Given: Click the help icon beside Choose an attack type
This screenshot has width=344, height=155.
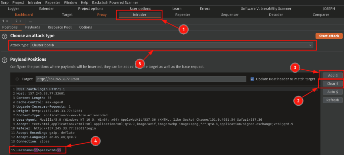Looking at the screenshot, I should coord(5,36).
